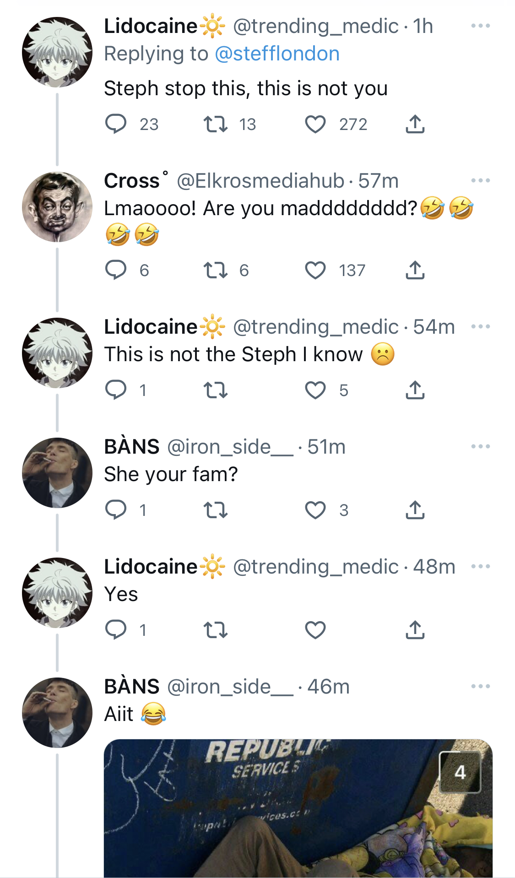The width and height of the screenshot is (515, 878).
Task: Open more options on the 1h tweet
Action: point(481,26)
